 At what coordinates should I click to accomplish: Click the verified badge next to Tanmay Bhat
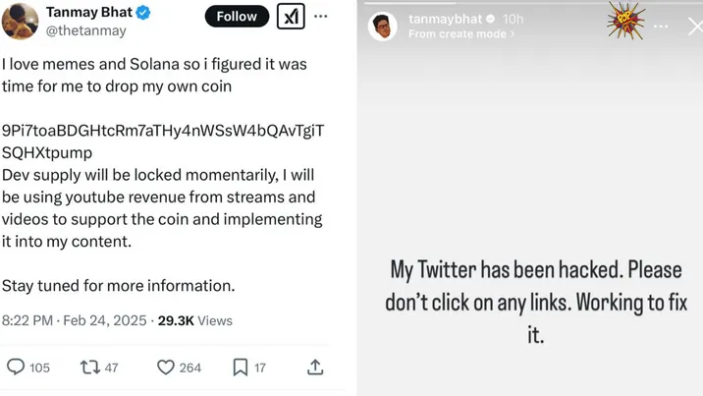click(x=142, y=14)
